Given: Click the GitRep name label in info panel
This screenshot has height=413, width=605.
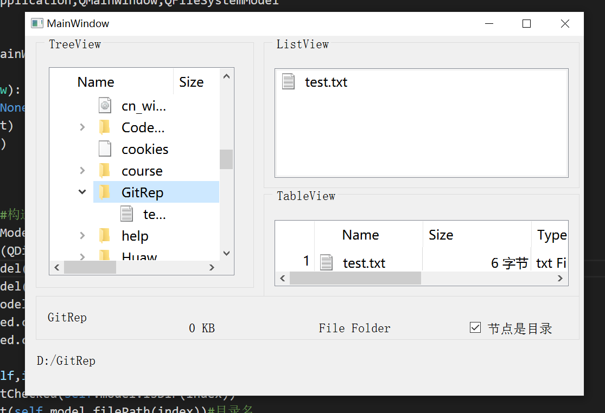Looking at the screenshot, I should (x=67, y=317).
